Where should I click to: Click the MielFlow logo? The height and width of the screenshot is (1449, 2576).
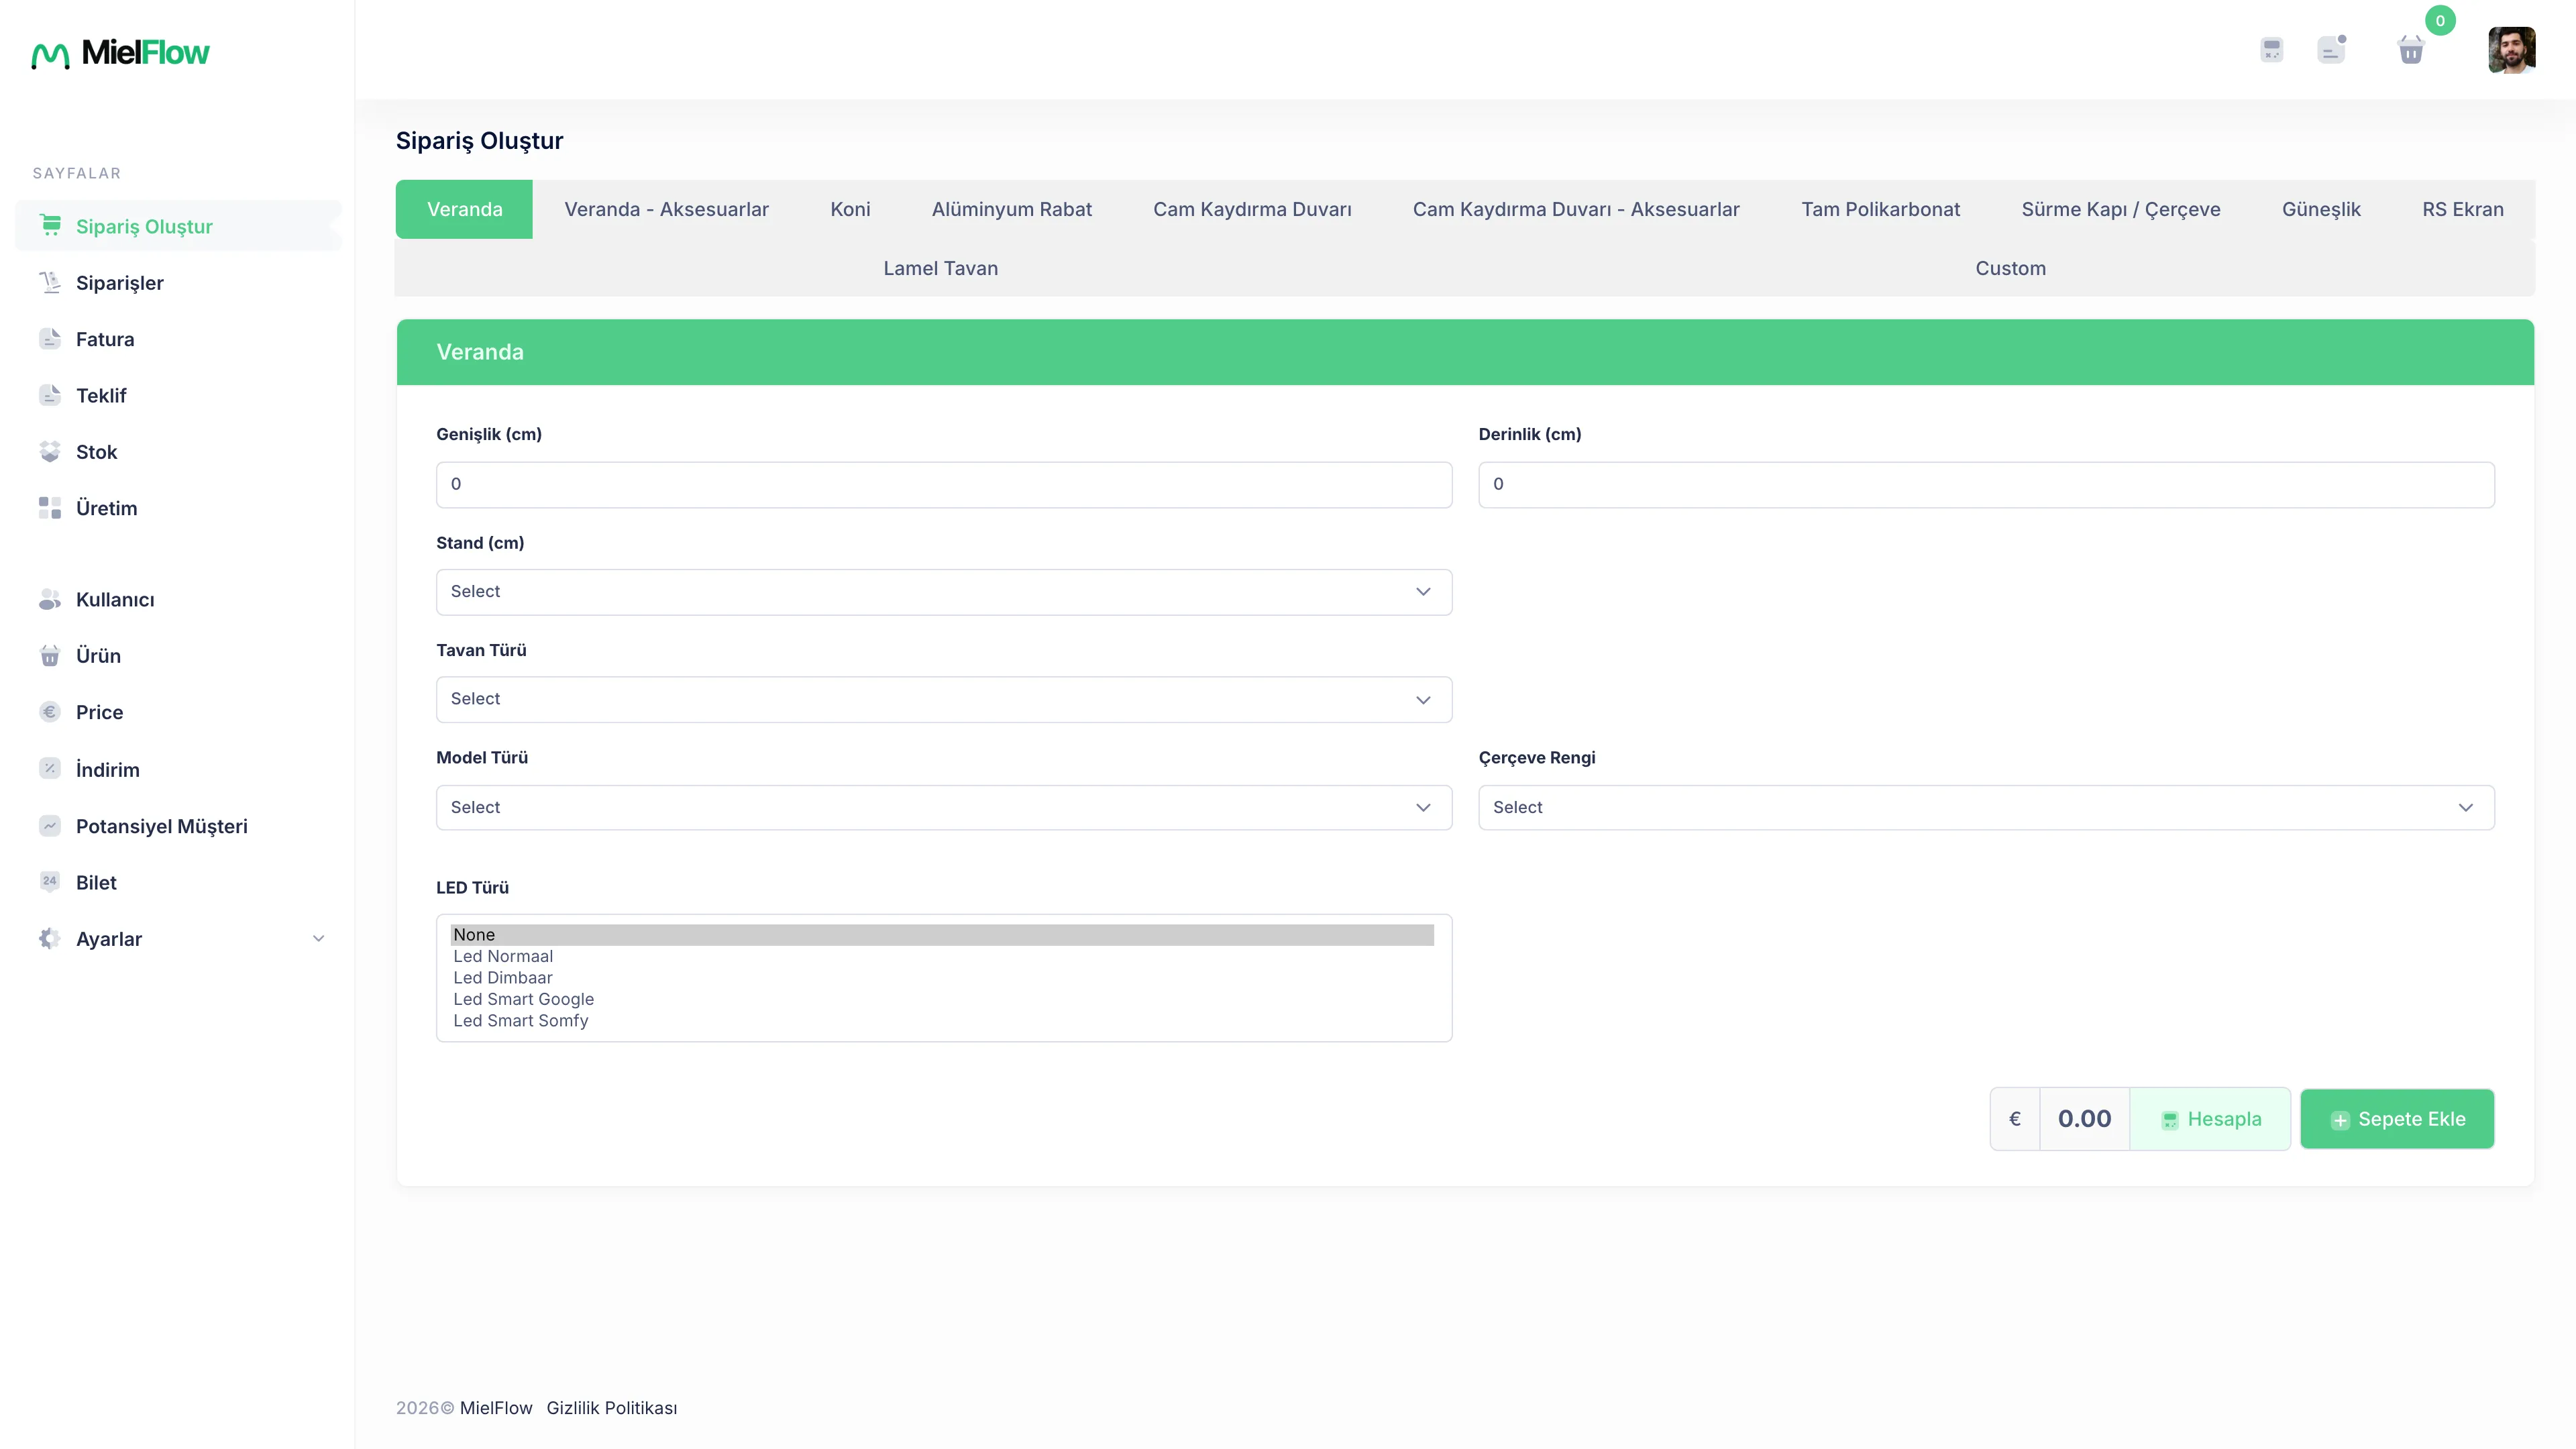pos(120,53)
